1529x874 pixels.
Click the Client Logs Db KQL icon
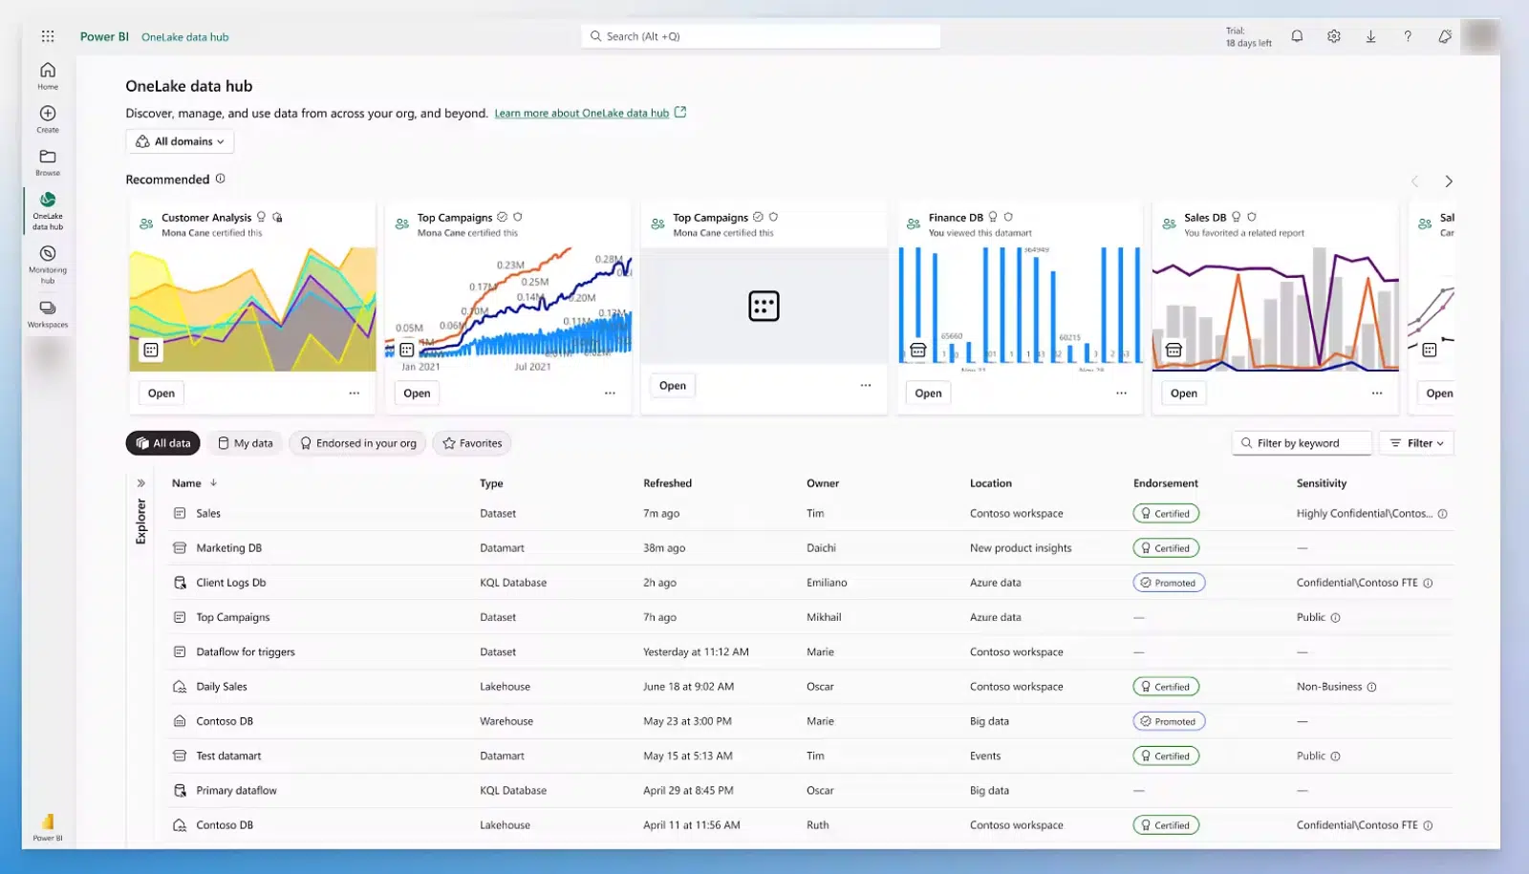(x=180, y=583)
